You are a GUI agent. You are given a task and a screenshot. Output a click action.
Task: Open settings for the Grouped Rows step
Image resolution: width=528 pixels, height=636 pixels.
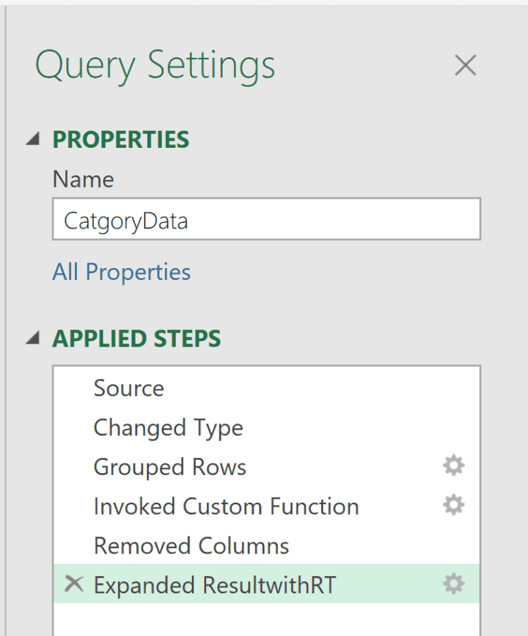tap(453, 466)
